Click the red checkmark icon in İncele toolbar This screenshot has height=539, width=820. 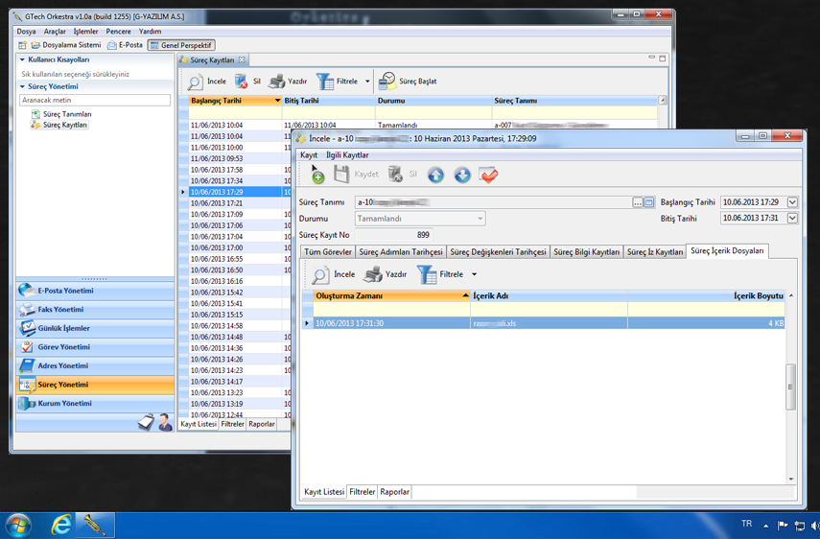point(488,175)
